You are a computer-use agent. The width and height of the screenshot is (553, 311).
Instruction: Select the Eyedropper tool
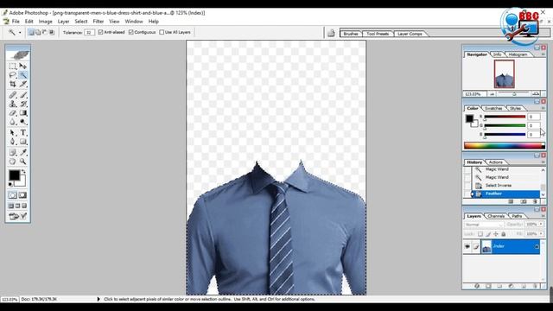point(23,152)
